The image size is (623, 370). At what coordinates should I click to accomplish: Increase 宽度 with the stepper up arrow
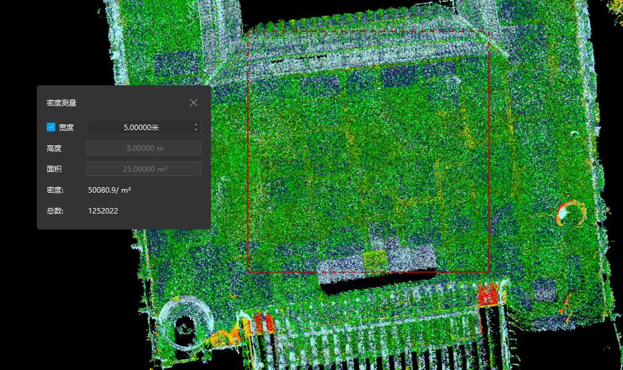click(x=196, y=125)
